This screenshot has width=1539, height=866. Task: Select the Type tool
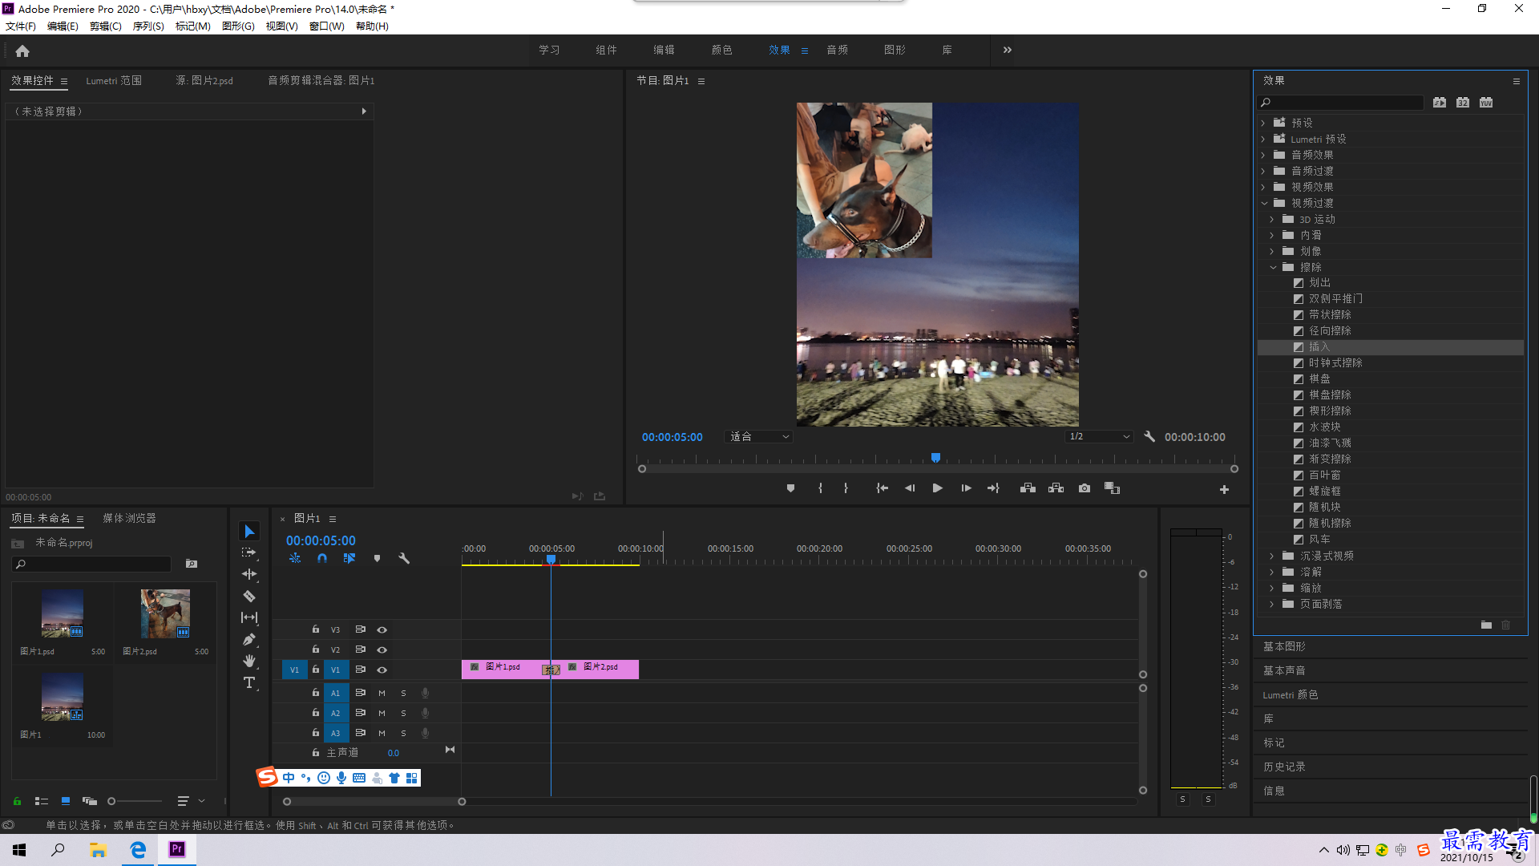249,682
